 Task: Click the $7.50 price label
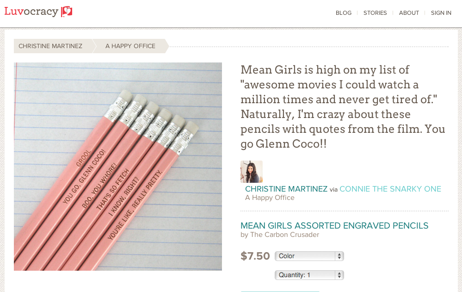point(255,256)
